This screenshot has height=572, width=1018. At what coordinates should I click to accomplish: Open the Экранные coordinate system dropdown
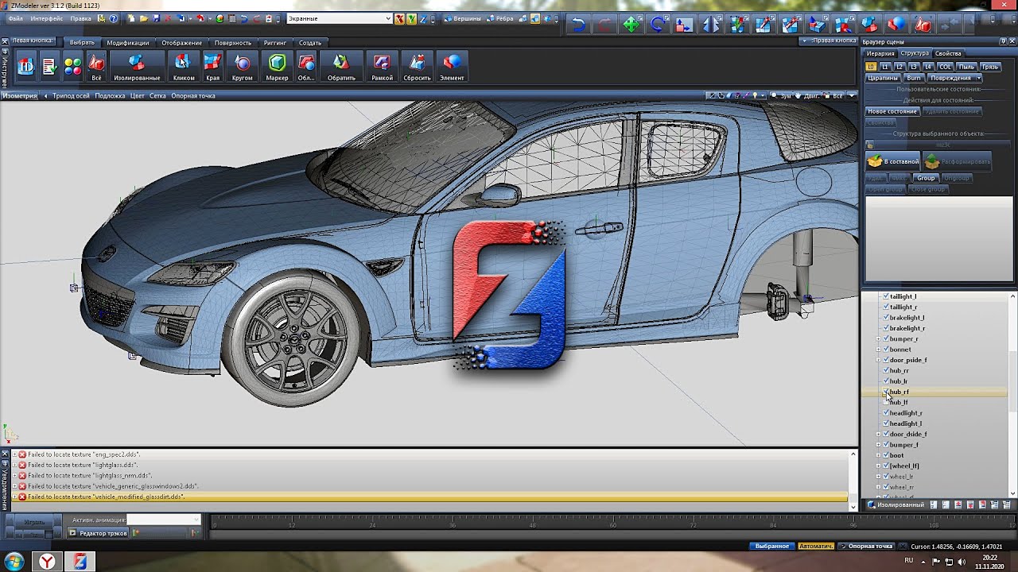click(x=339, y=18)
